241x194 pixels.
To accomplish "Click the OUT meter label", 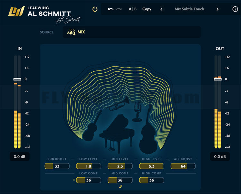I will [x=220, y=49].
